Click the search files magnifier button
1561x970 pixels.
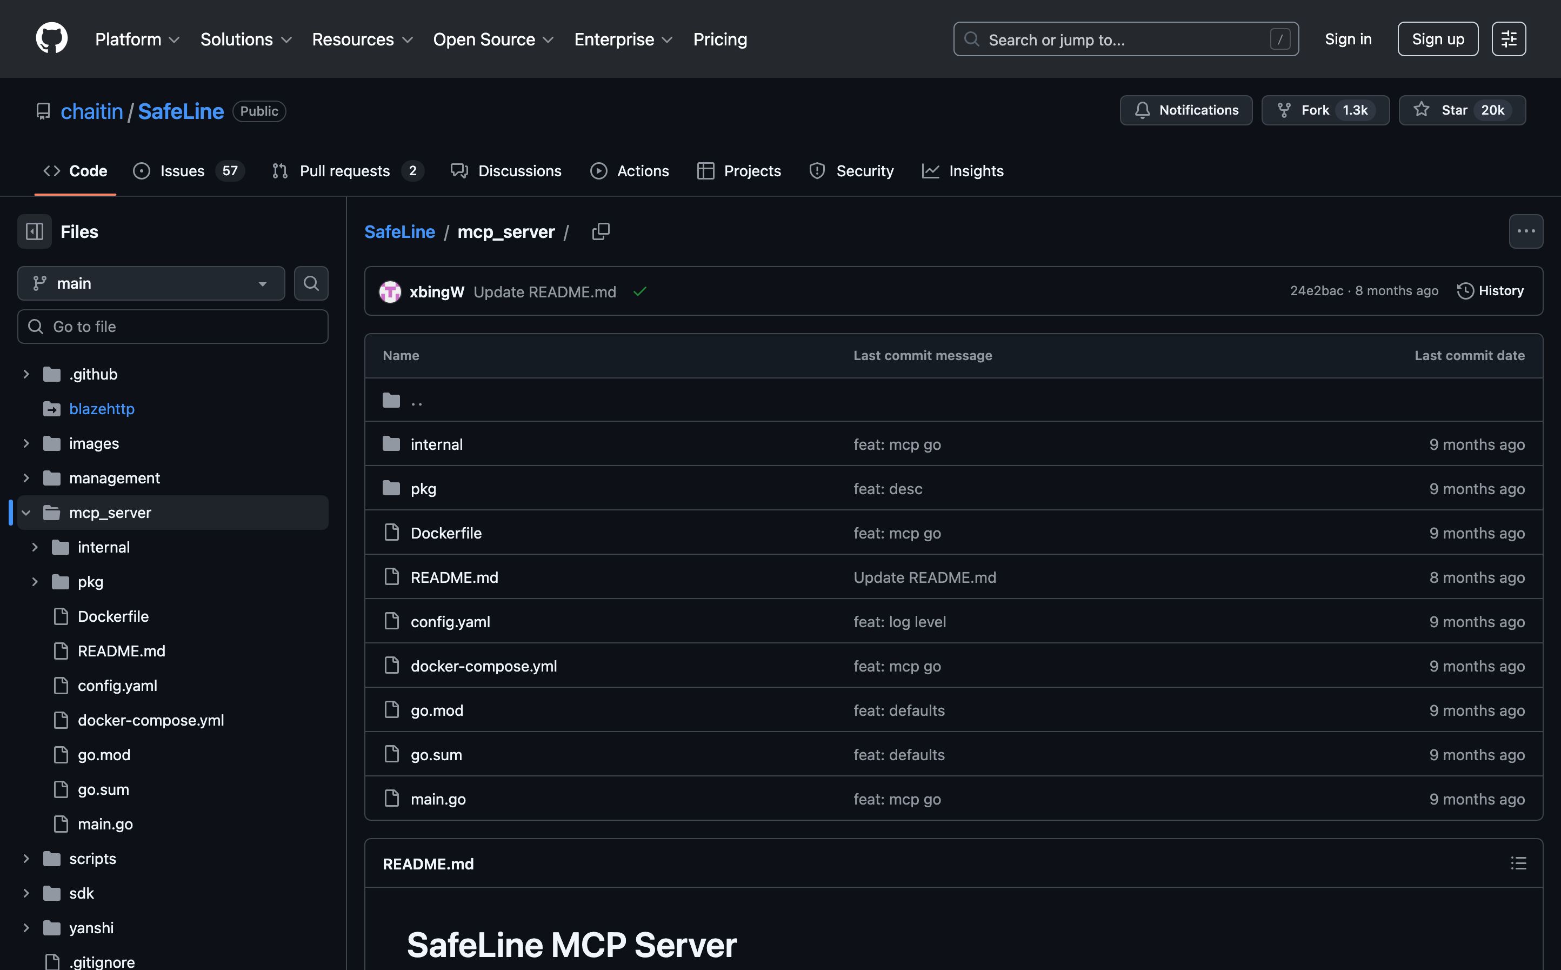[x=311, y=283]
